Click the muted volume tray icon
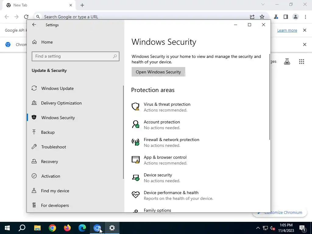Viewport: 312px width, 234px height. (x=273, y=228)
